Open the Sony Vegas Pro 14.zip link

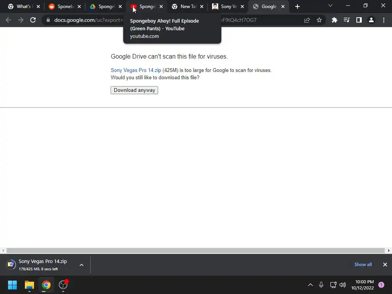(x=136, y=70)
